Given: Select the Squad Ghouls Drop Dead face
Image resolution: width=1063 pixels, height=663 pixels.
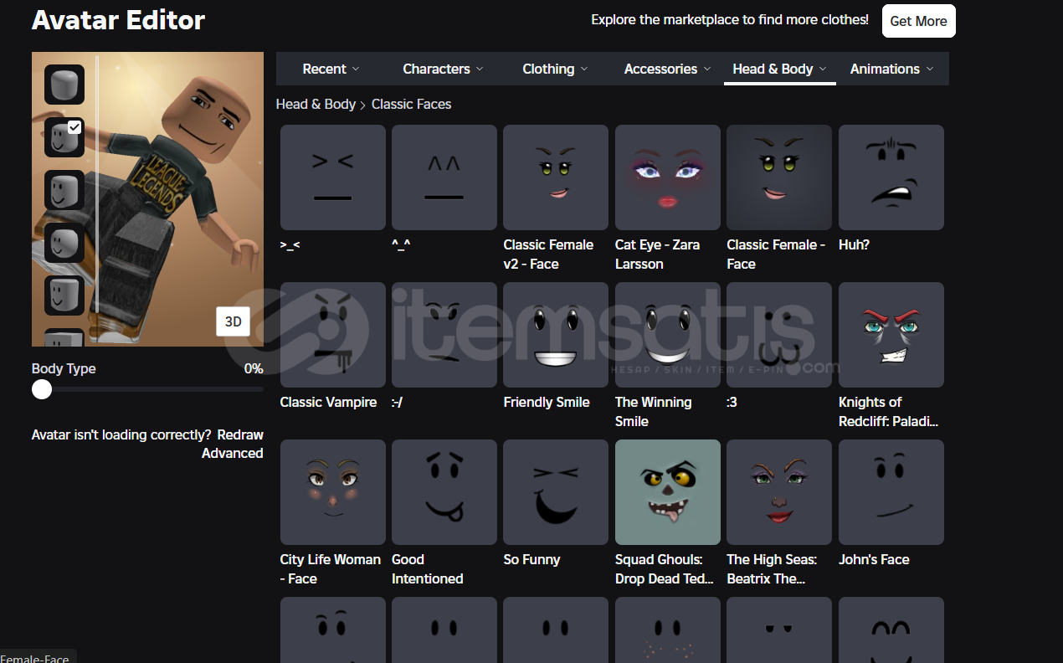Looking at the screenshot, I should 668,492.
